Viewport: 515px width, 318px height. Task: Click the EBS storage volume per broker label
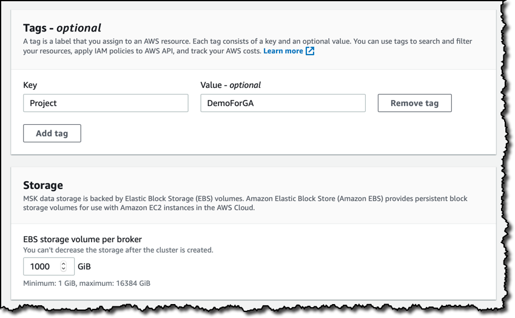(82, 239)
